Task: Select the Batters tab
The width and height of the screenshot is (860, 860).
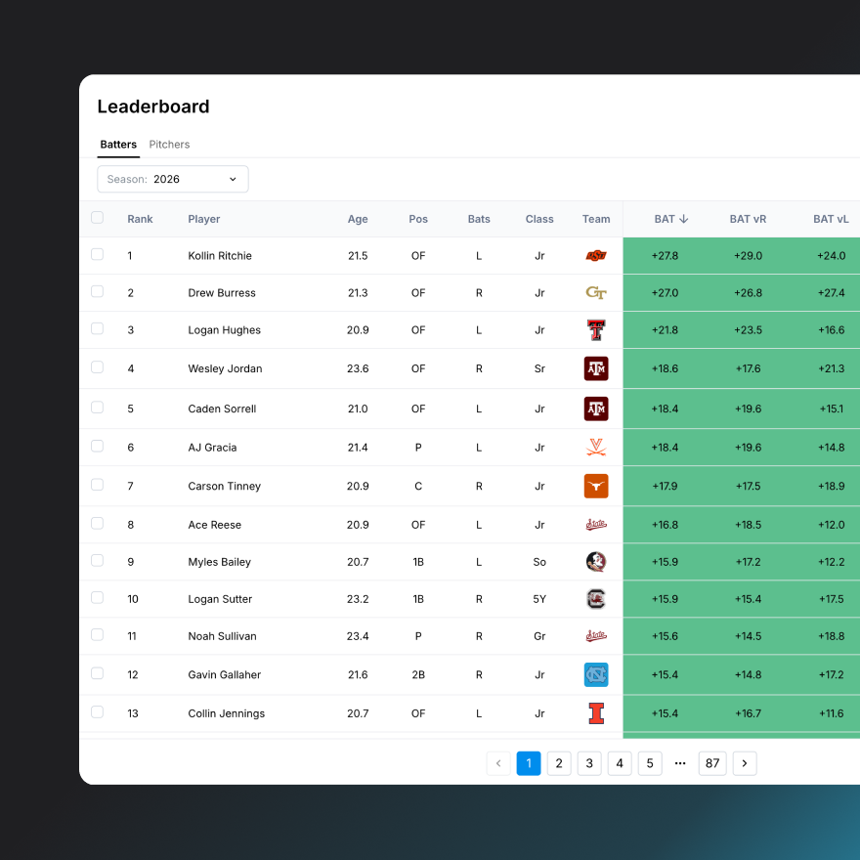Action: [117, 144]
